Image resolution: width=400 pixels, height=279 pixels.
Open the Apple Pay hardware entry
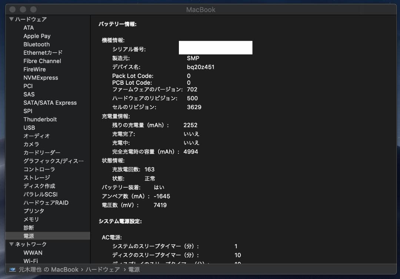37,36
